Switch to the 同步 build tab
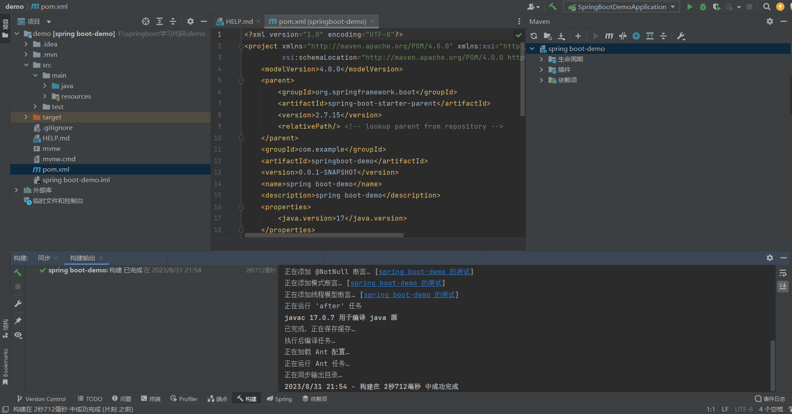792x414 pixels. 44,258
